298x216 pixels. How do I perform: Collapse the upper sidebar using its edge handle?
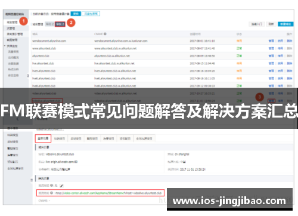28,76
